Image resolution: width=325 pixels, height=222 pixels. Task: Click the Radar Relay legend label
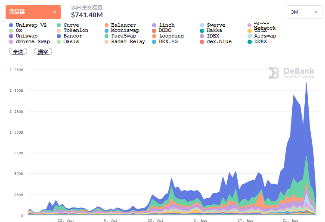pyautogui.click(x=128, y=41)
